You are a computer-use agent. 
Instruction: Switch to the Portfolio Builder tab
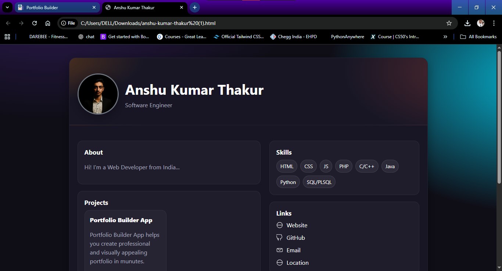click(57, 7)
